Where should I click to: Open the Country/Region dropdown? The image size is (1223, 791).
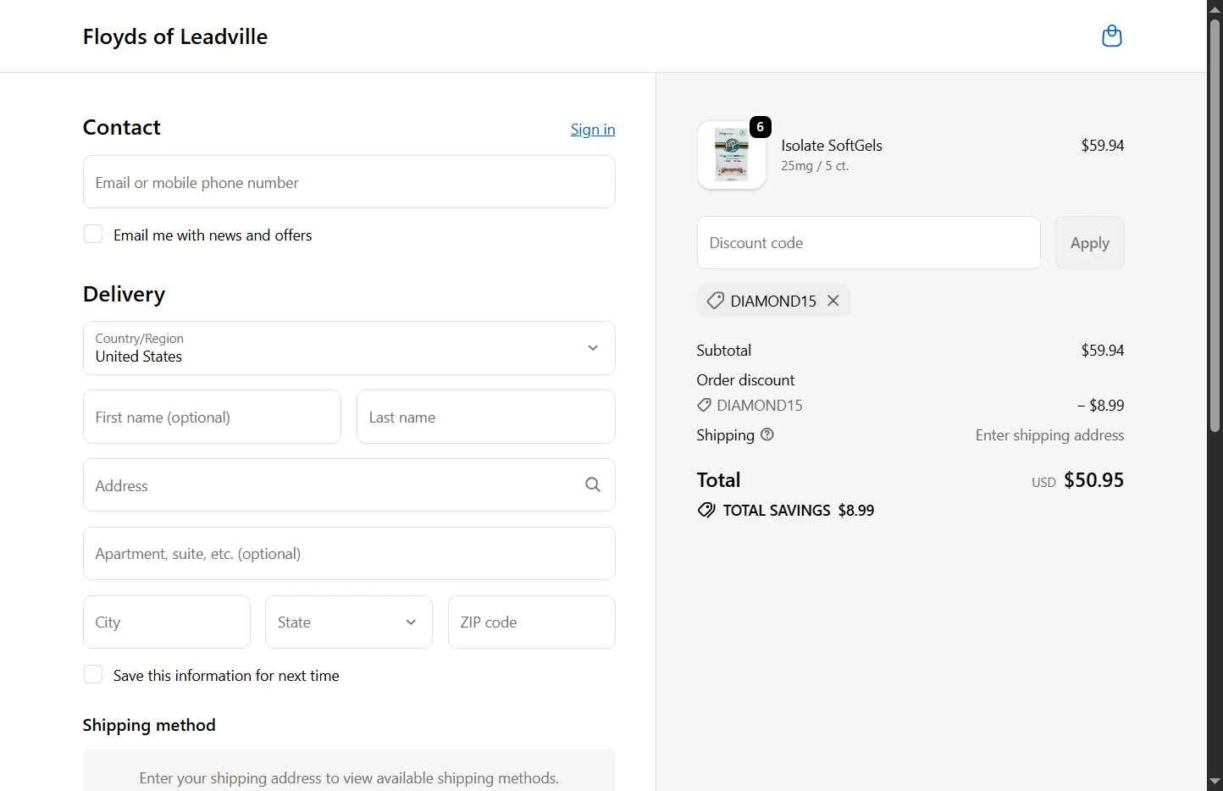349,348
